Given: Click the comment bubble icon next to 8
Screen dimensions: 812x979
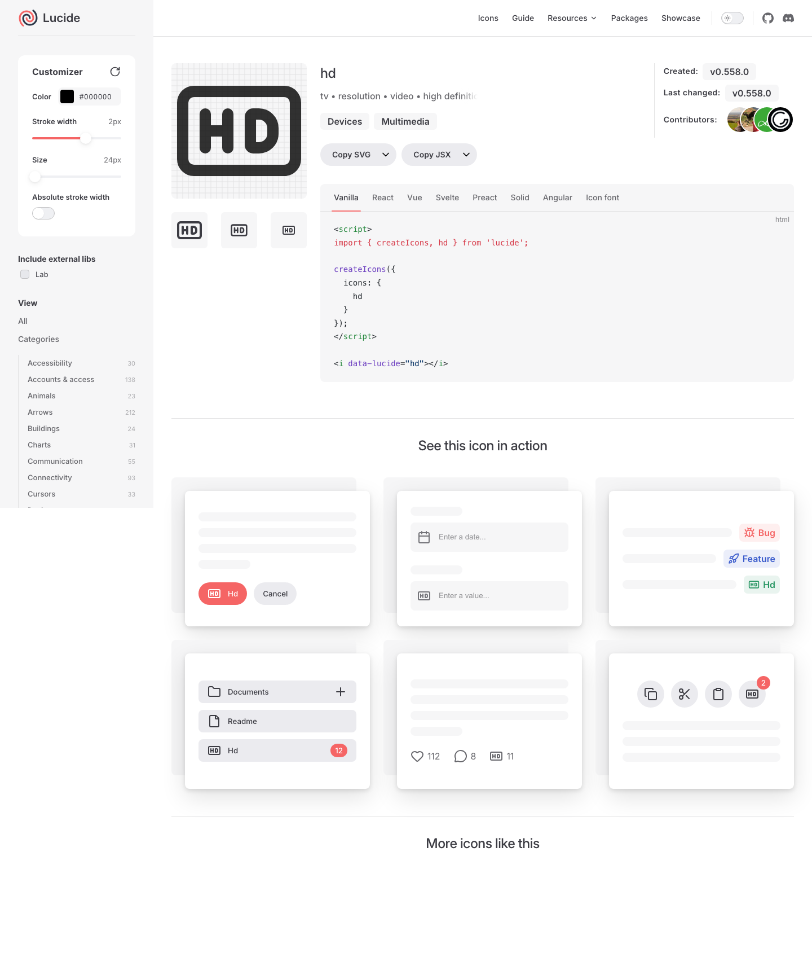Looking at the screenshot, I should point(461,756).
